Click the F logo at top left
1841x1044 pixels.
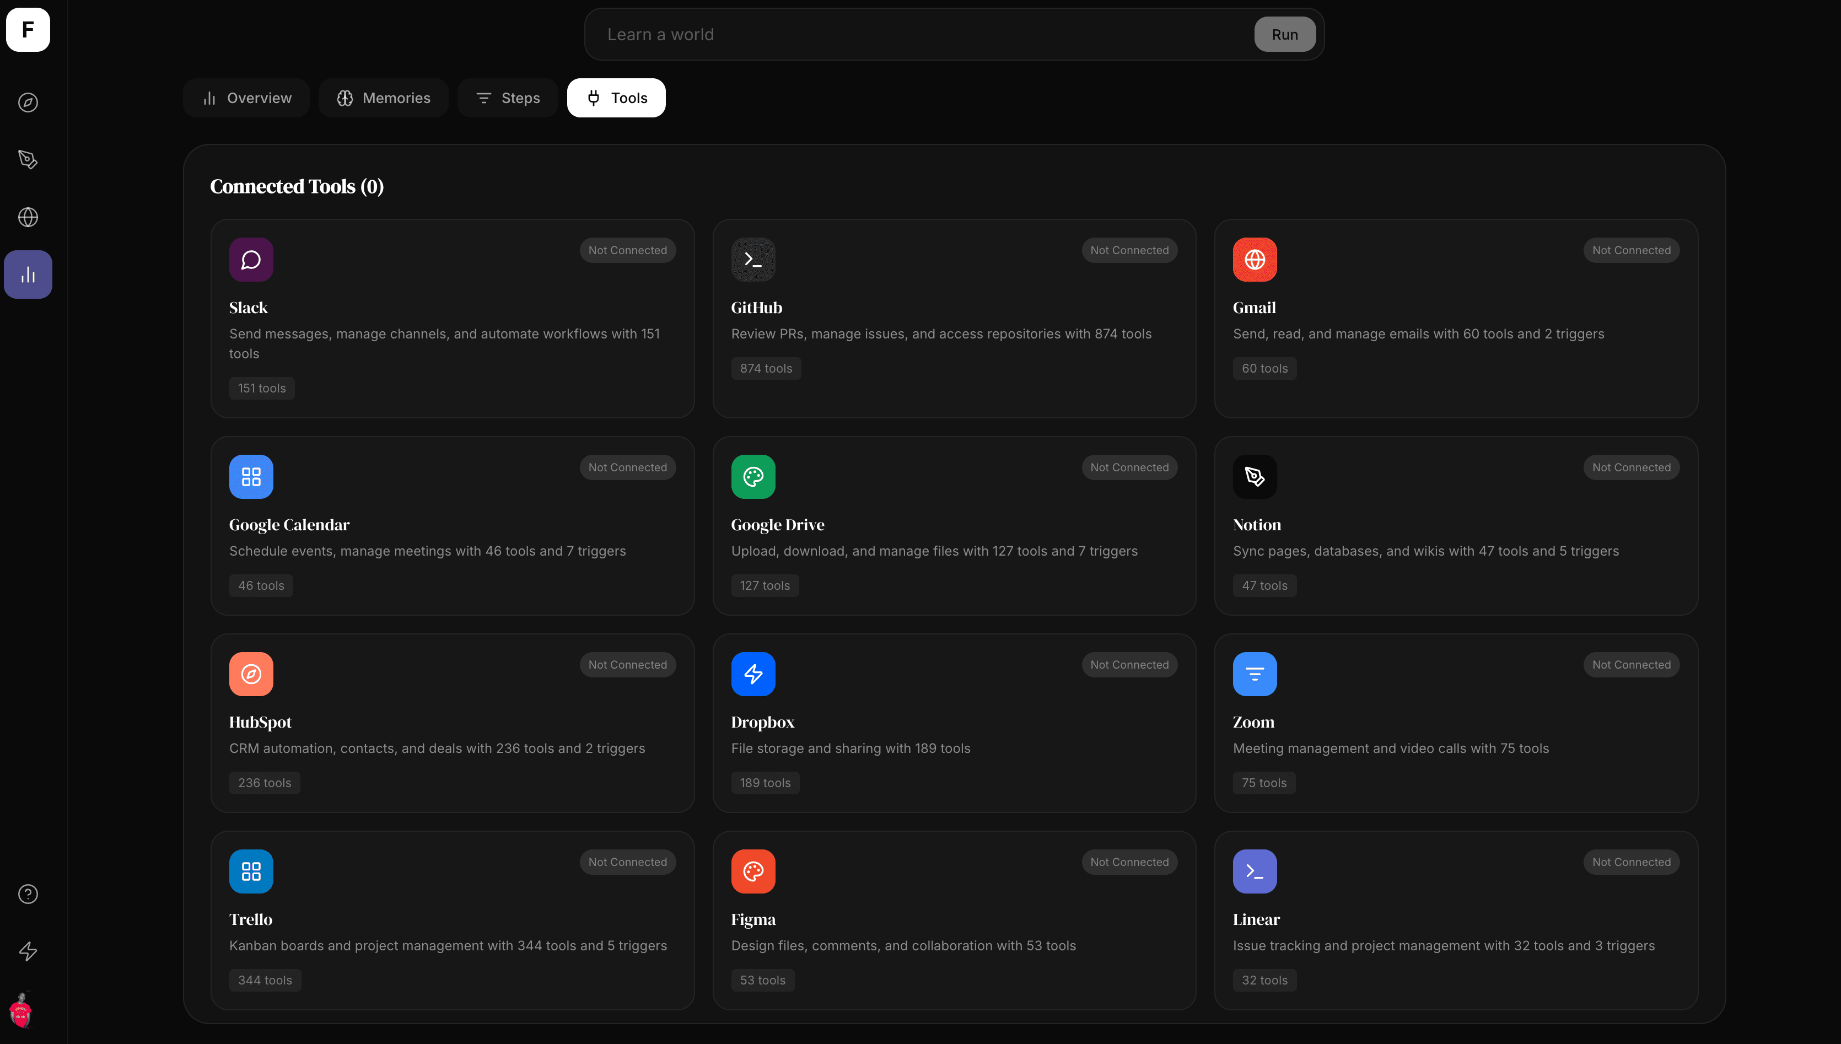(x=28, y=30)
